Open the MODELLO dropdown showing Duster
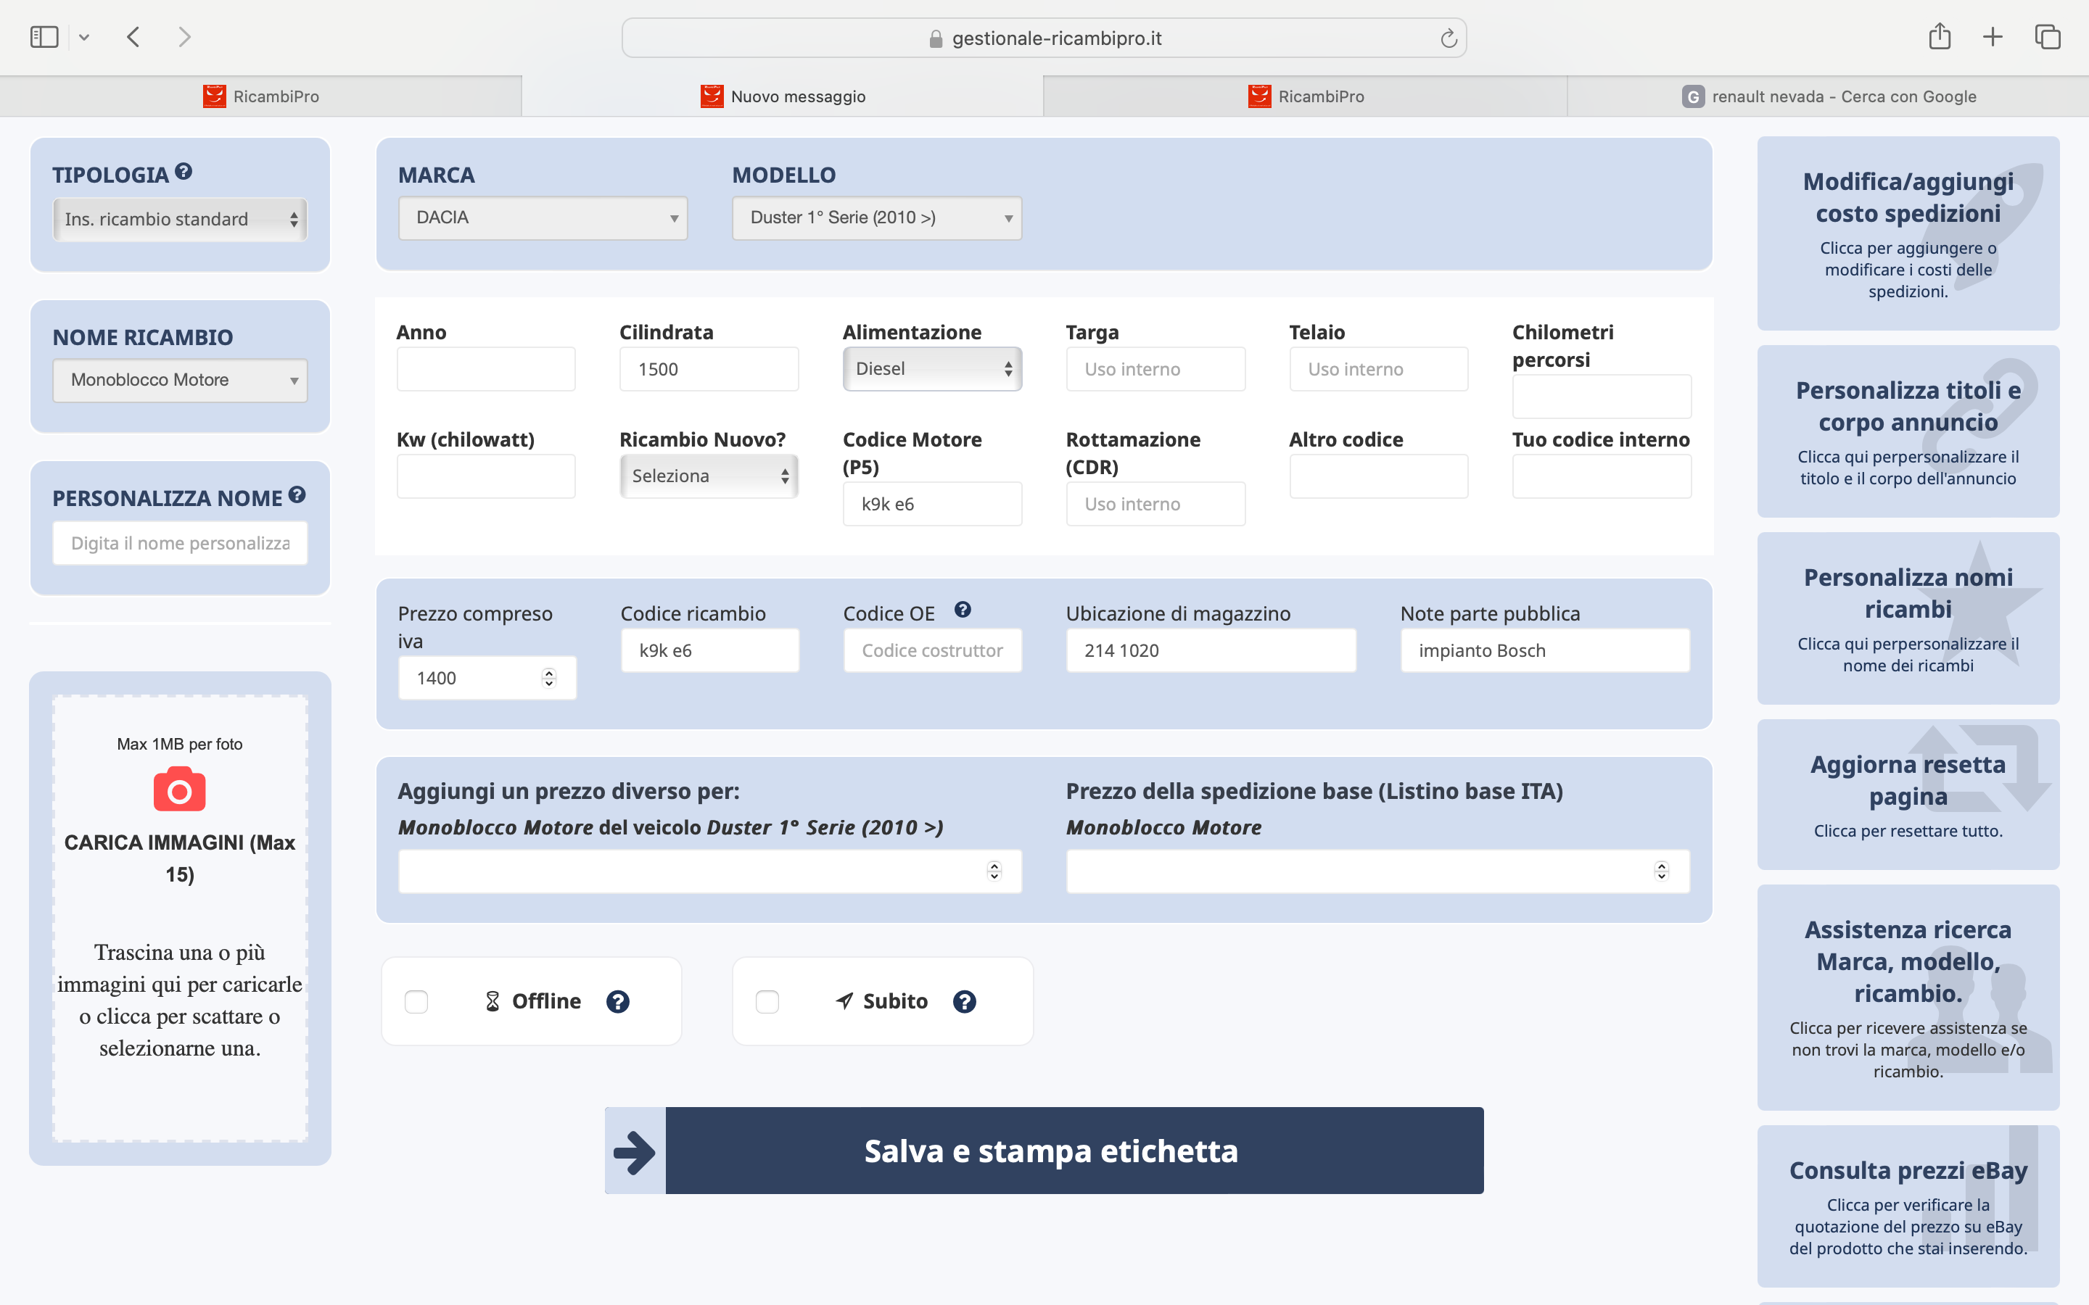Image resolution: width=2089 pixels, height=1305 pixels. pyautogui.click(x=877, y=217)
